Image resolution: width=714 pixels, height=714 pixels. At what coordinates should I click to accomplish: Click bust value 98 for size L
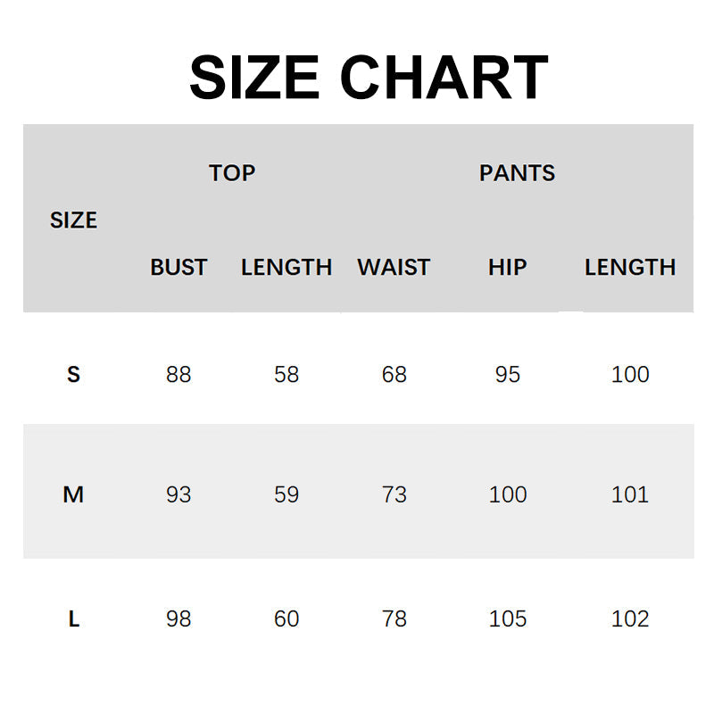click(x=178, y=619)
